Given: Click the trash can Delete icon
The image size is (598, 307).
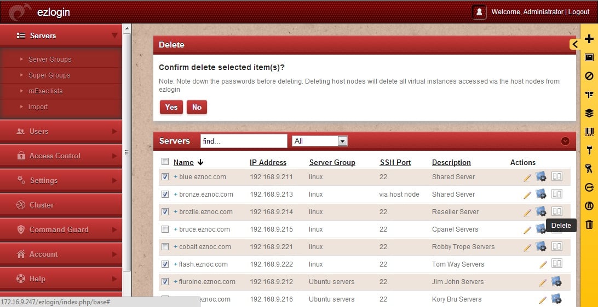Looking at the screenshot, I should click(x=589, y=225).
